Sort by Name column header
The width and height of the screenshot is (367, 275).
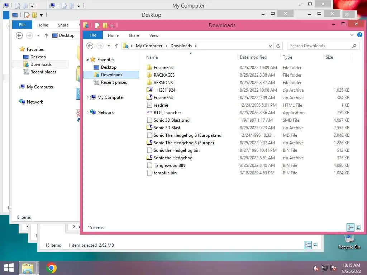click(x=191, y=57)
